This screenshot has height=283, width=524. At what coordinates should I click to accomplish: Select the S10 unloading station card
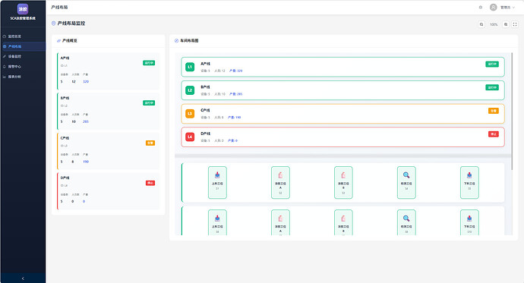[x=469, y=222]
